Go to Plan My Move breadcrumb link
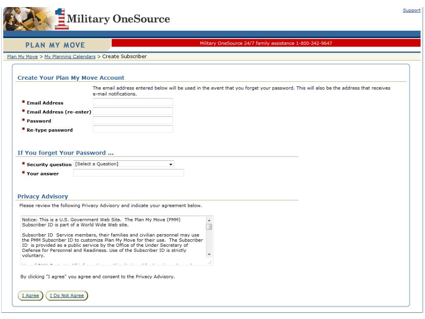The image size is (425, 319). [22, 56]
